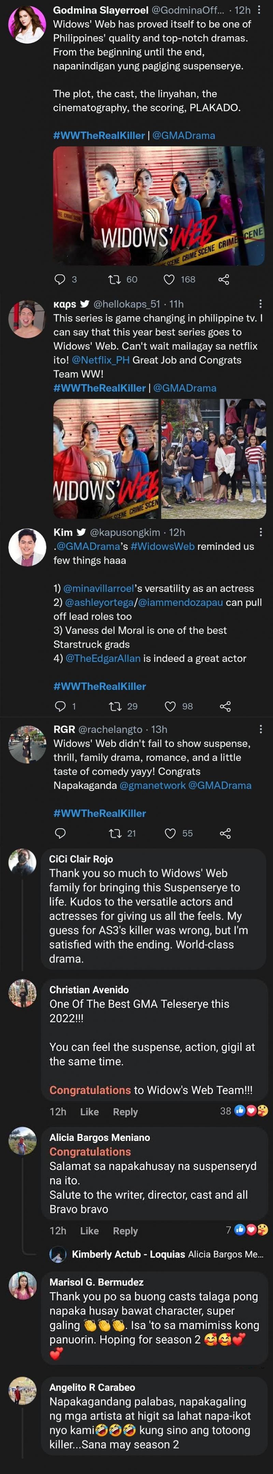Open more options on kaps' tweet

260,304
